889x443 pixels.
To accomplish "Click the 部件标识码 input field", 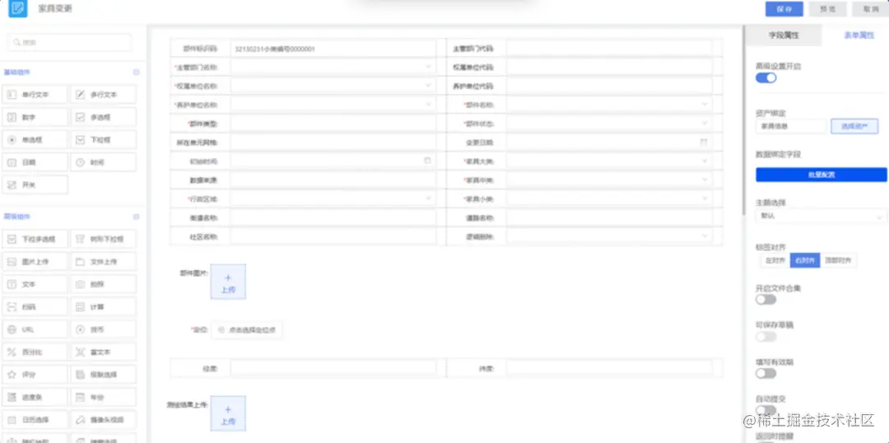I will tap(333, 49).
